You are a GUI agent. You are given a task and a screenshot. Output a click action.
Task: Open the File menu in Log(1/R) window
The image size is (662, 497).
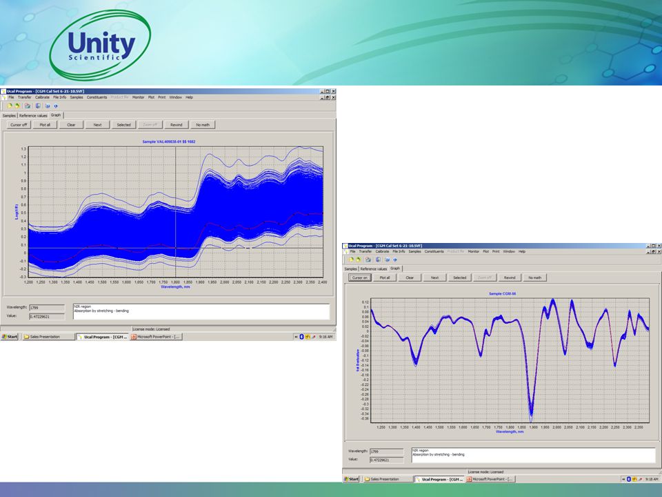tap(12, 97)
